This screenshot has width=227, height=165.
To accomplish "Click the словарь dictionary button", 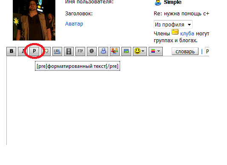I will 185,51.
